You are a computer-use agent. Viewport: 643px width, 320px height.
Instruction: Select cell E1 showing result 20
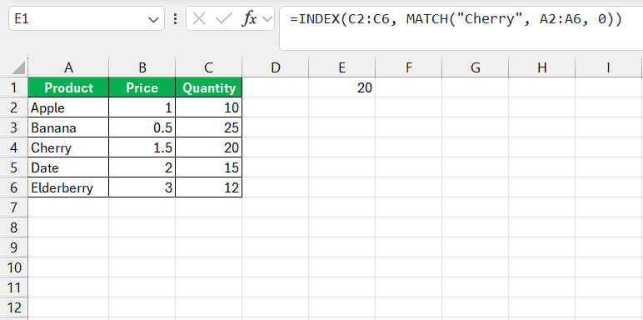coord(342,87)
